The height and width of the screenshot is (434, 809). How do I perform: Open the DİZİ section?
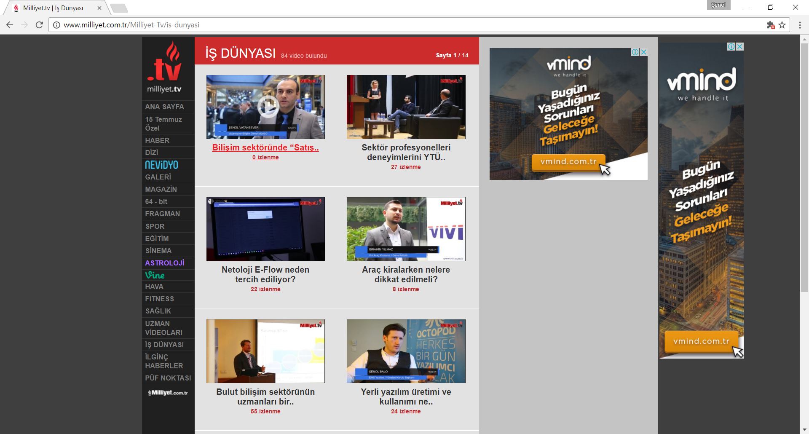[152, 153]
